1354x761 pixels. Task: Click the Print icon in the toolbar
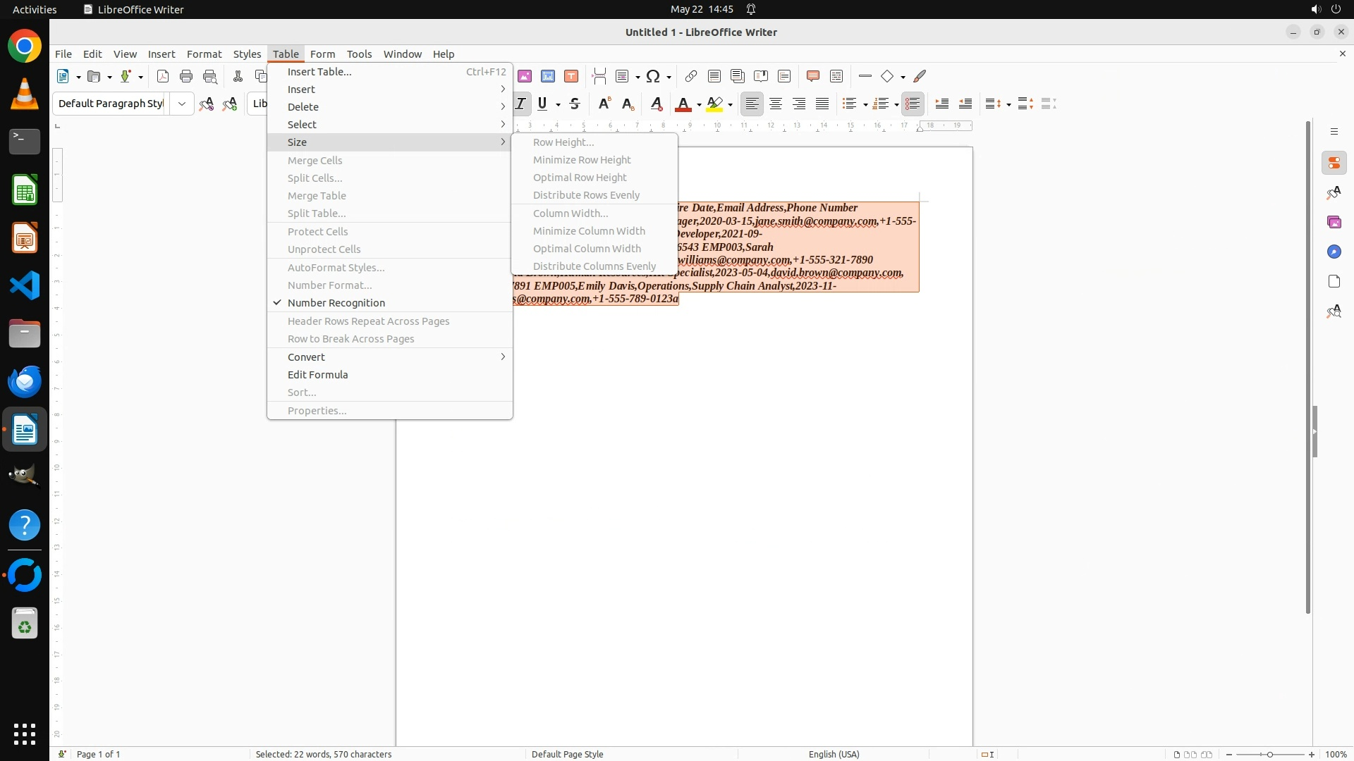click(x=186, y=76)
